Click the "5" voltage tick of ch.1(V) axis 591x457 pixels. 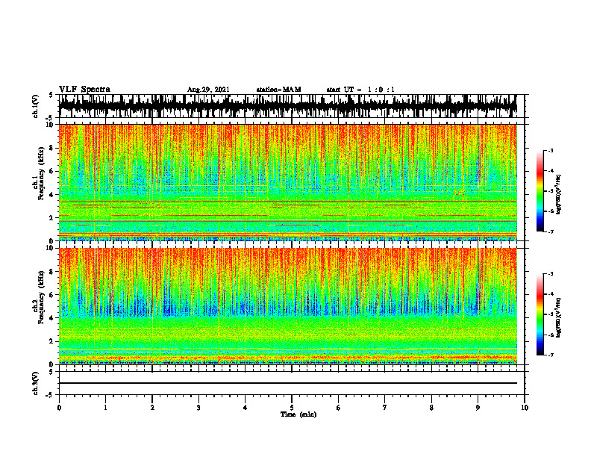(51, 96)
